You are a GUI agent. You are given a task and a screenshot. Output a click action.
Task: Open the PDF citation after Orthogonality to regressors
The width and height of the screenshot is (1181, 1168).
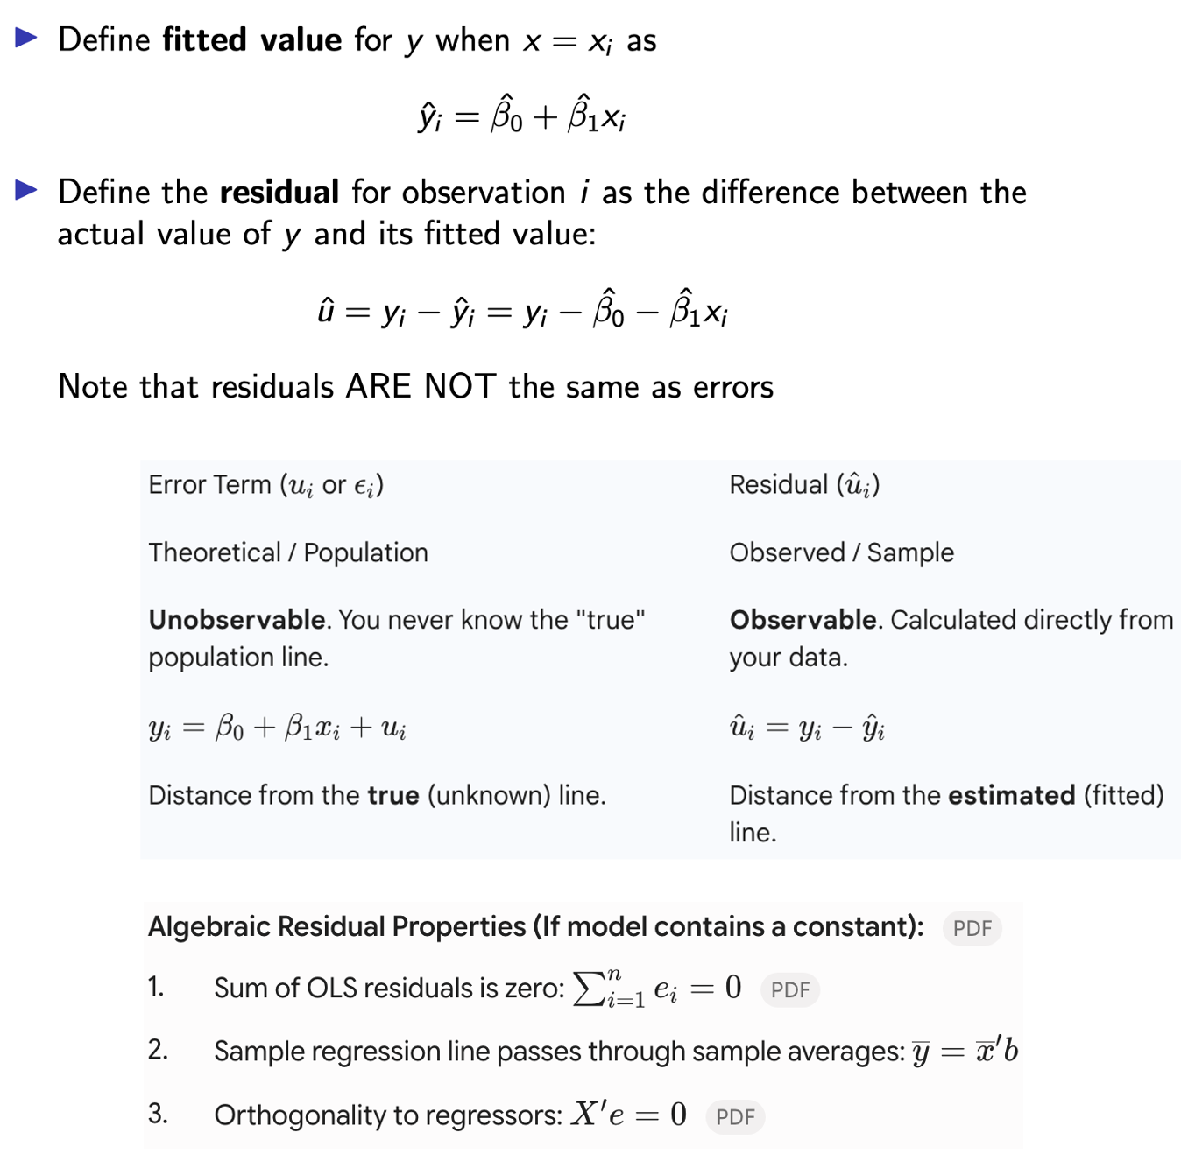pos(735,1116)
